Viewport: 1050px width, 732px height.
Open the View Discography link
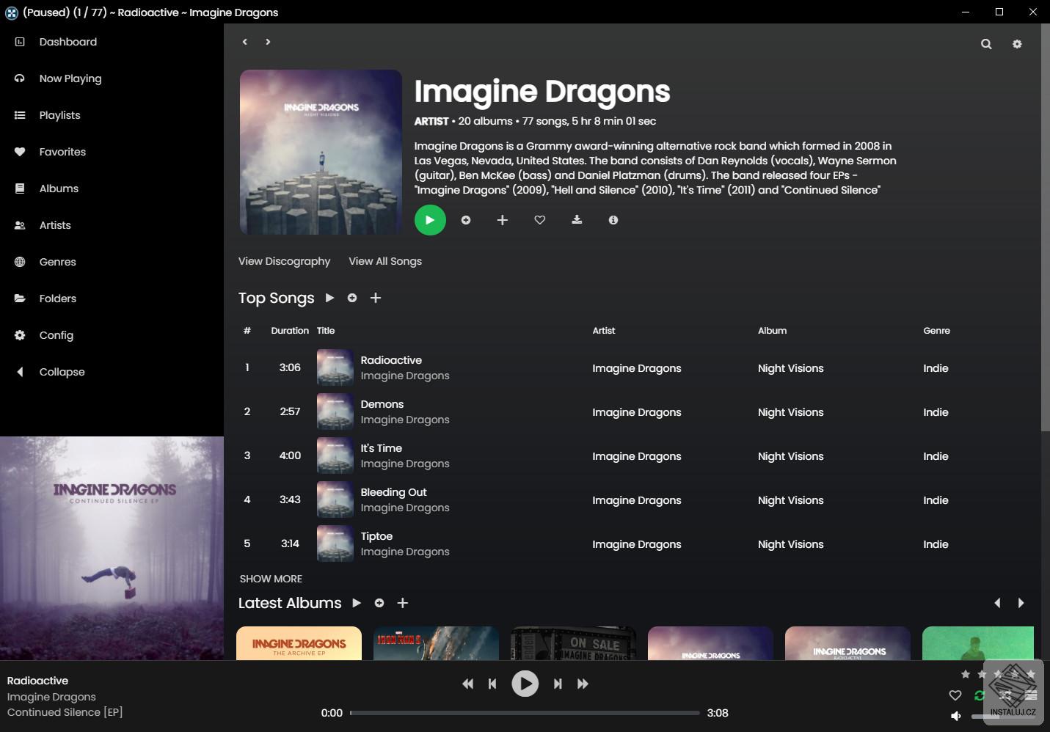pyautogui.click(x=284, y=261)
